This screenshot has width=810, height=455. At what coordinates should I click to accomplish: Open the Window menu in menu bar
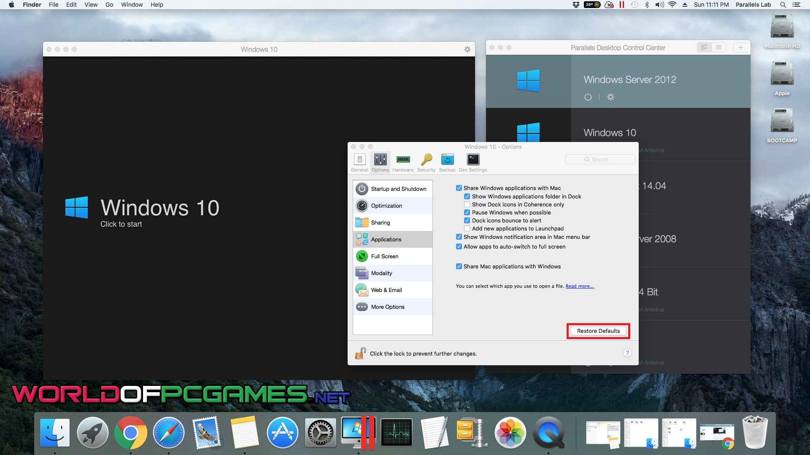click(132, 5)
